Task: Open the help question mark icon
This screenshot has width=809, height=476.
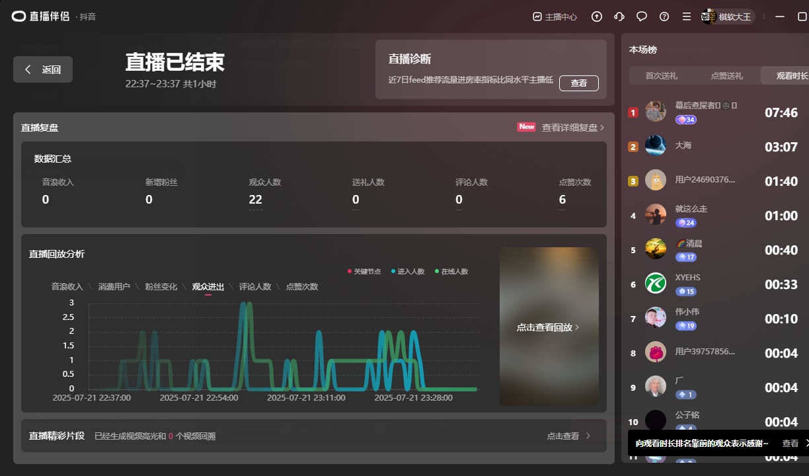Action: (664, 17)
